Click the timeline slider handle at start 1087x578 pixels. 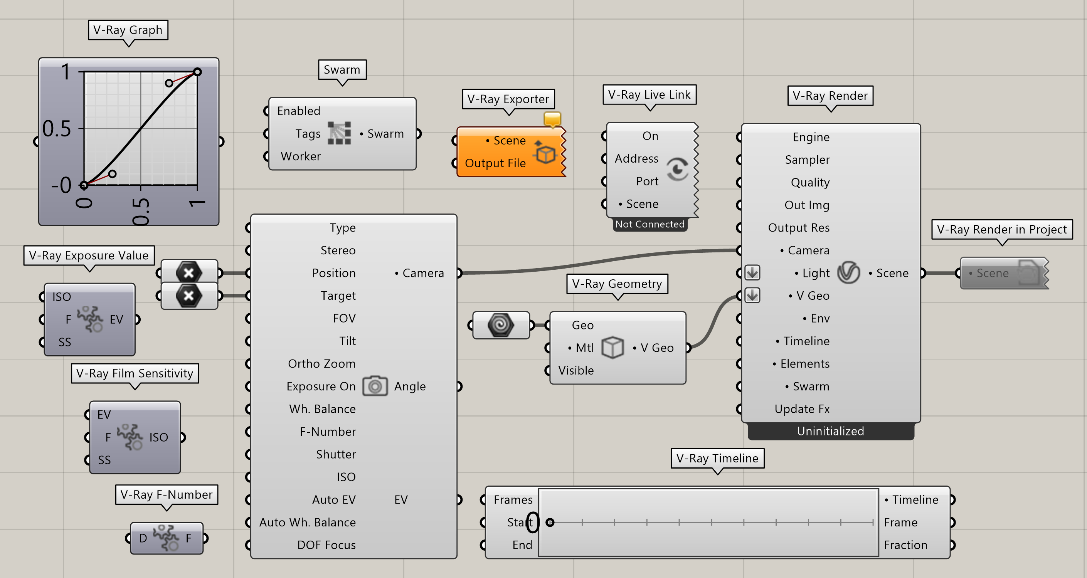[550, 522]
